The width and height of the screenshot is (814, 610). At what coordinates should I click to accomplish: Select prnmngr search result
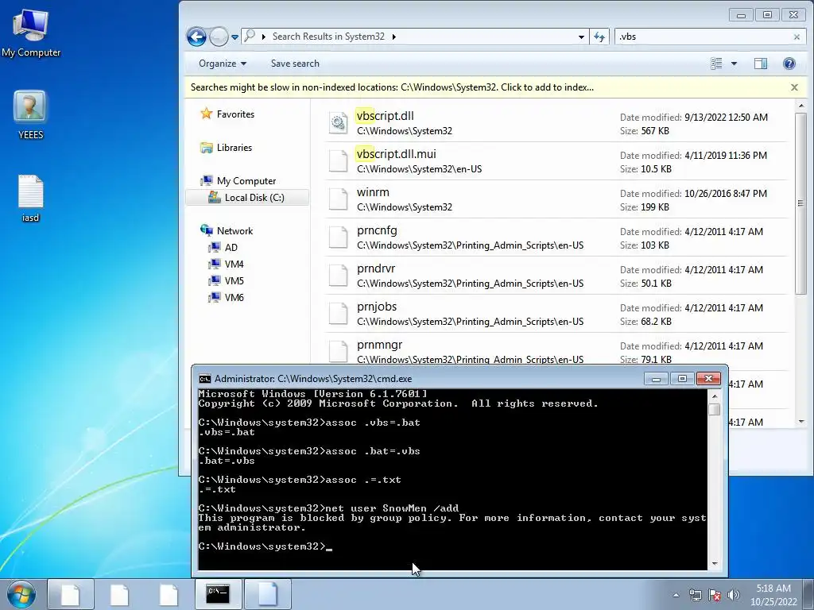pos(556,351)
